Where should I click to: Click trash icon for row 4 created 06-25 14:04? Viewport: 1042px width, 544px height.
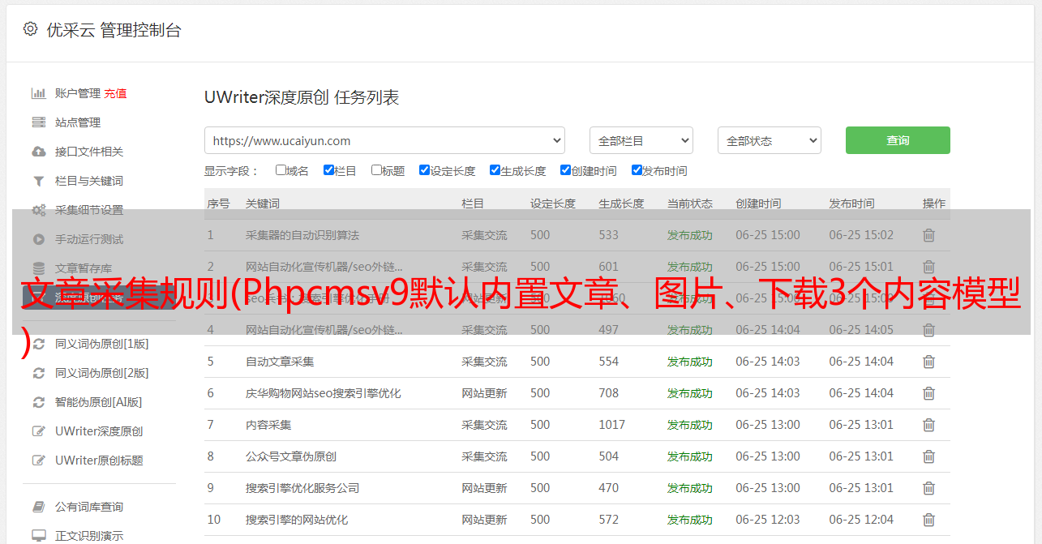point(929,330)
